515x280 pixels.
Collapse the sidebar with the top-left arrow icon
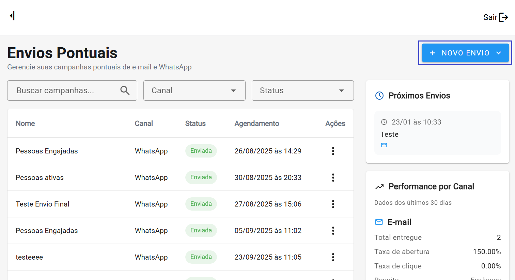coord(12,16)
